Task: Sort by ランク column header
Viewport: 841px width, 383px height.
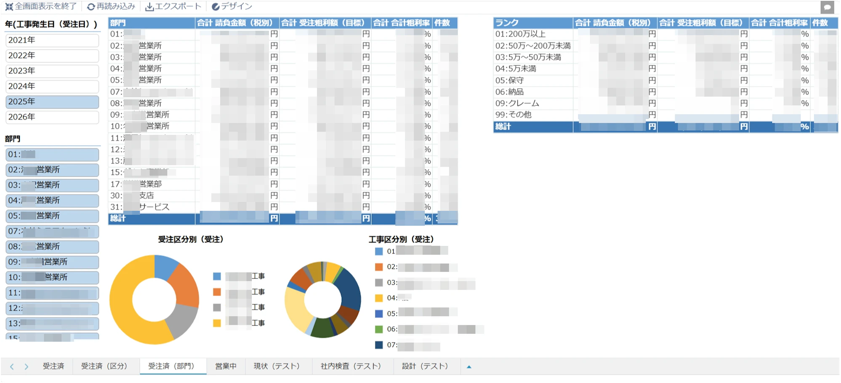Action: tap(533, 23)
